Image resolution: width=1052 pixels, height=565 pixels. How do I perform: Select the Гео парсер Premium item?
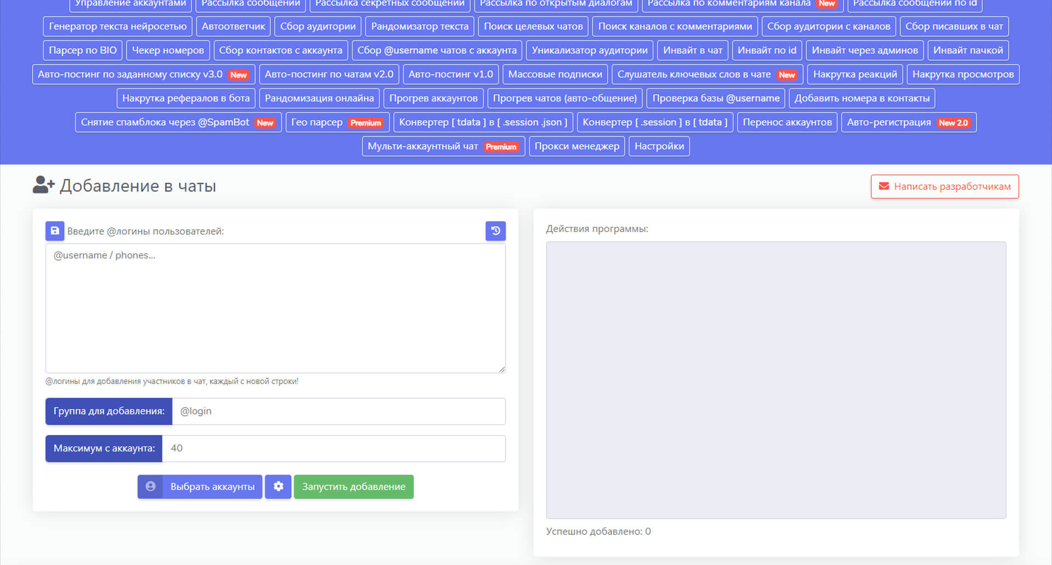[337, 122]
